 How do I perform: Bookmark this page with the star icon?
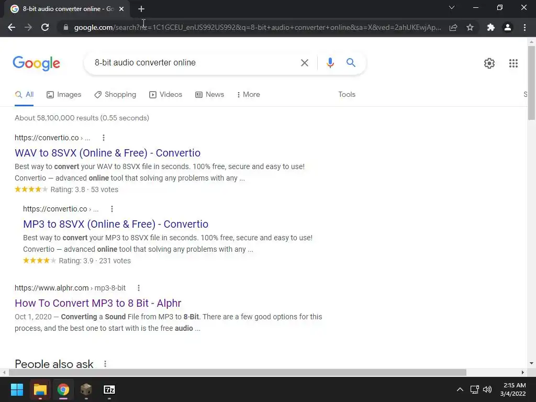coord(470,27)
